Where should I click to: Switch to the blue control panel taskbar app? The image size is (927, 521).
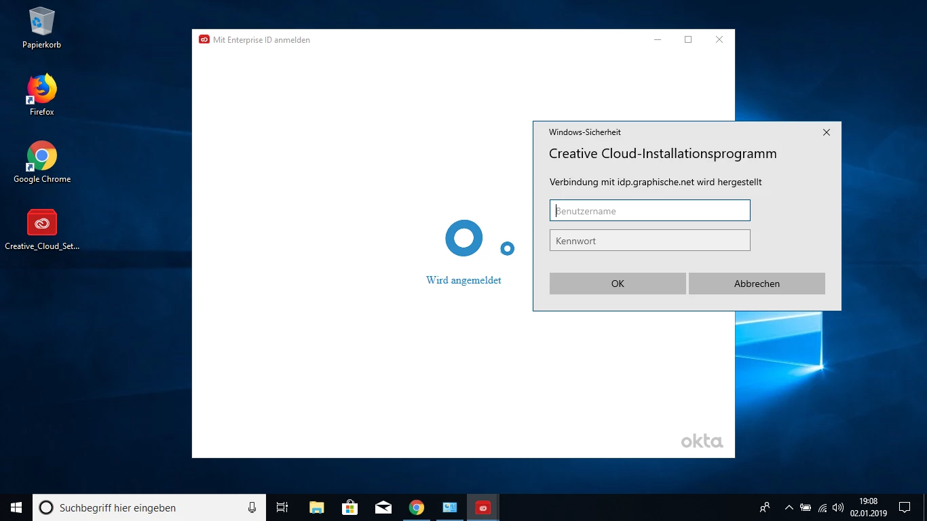(449, 507)
